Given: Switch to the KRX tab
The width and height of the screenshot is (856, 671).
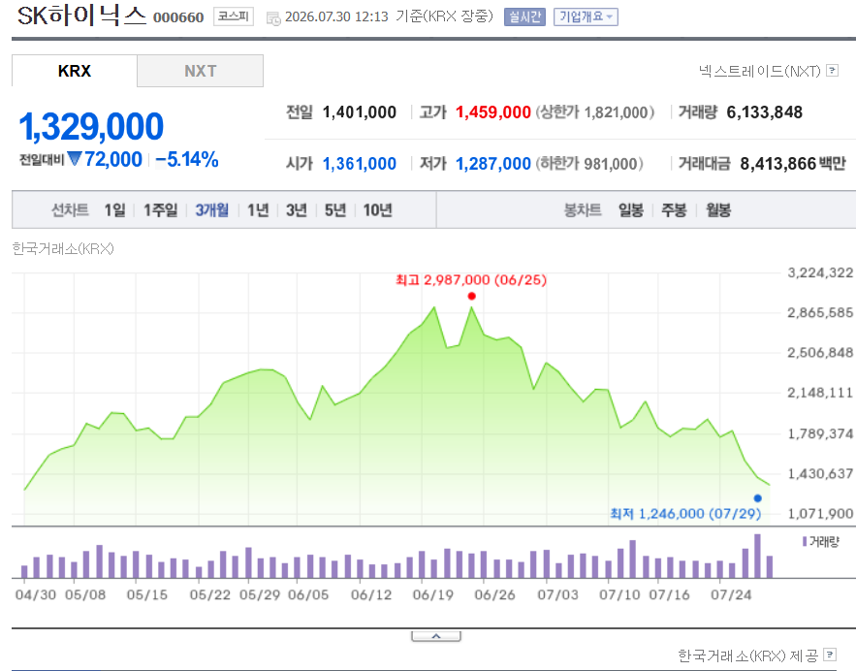Looking at the screenshot, I should pyautogui.click(x=75, y=71).
